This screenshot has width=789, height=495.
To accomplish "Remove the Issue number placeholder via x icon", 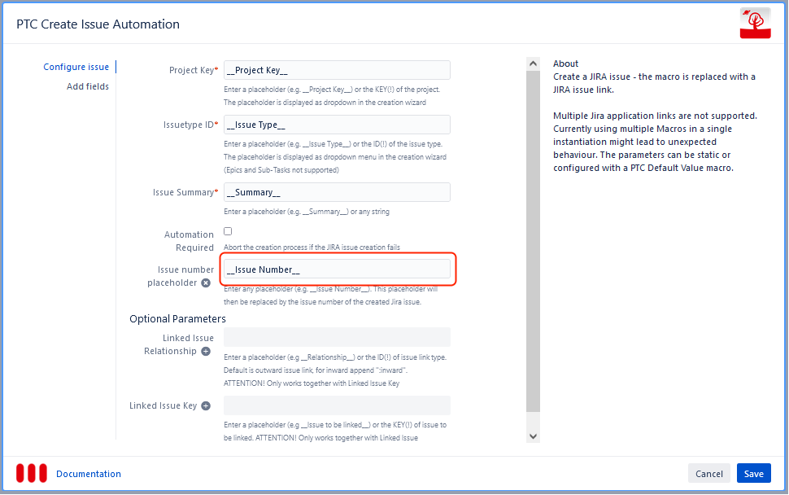I will pos(206,283).
